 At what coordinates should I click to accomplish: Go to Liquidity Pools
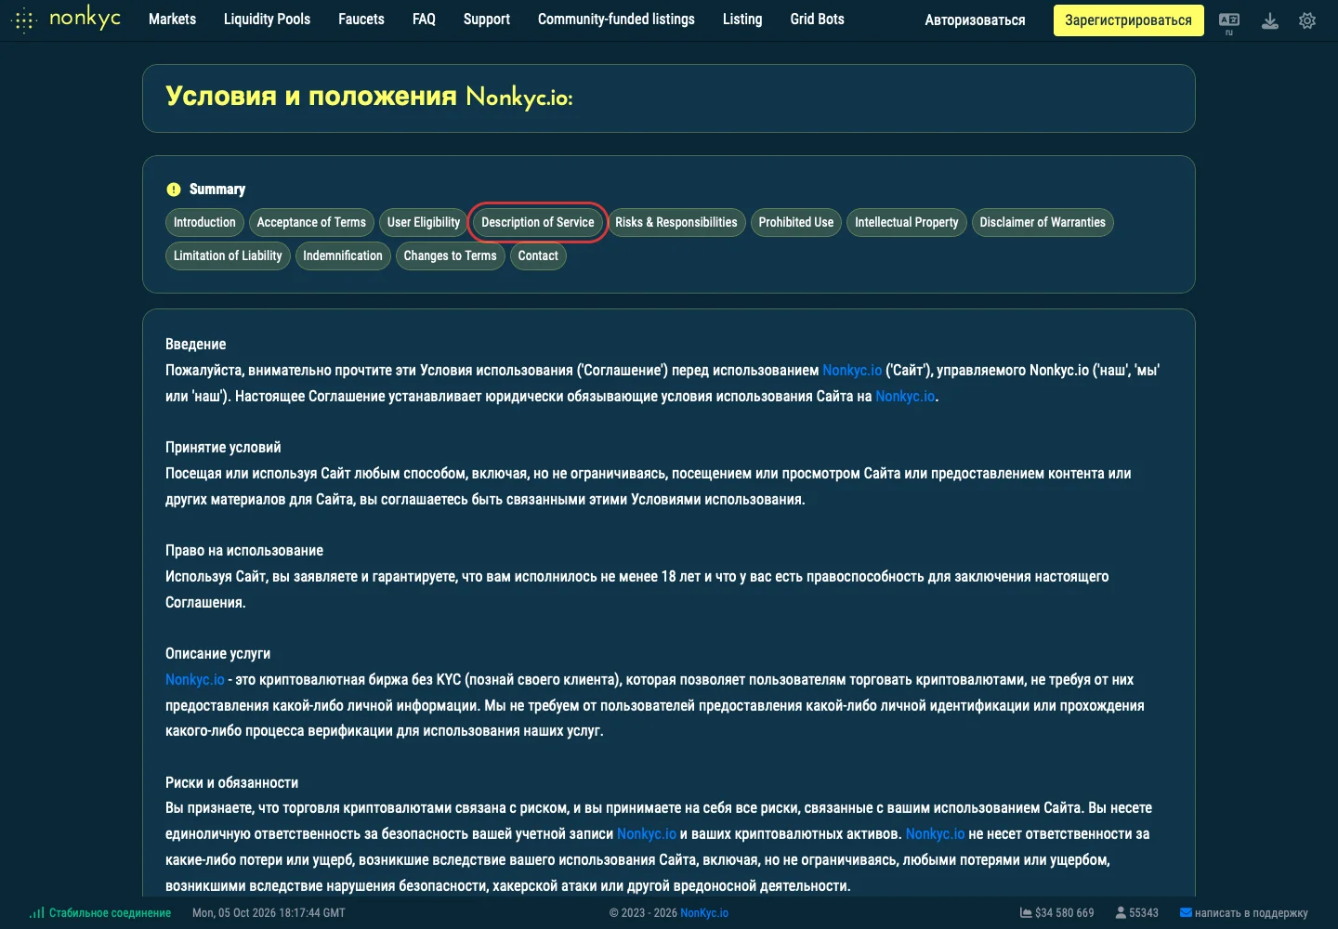pyautogui.click(x=267, y=20)
